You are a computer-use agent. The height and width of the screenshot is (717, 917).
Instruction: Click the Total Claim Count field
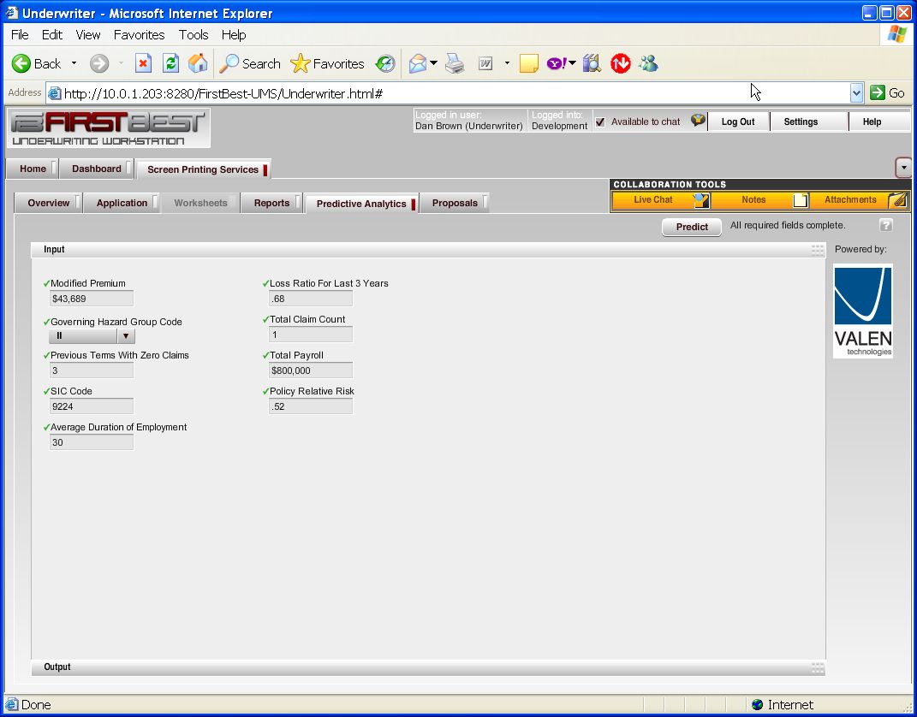click(x=311, y=335)
